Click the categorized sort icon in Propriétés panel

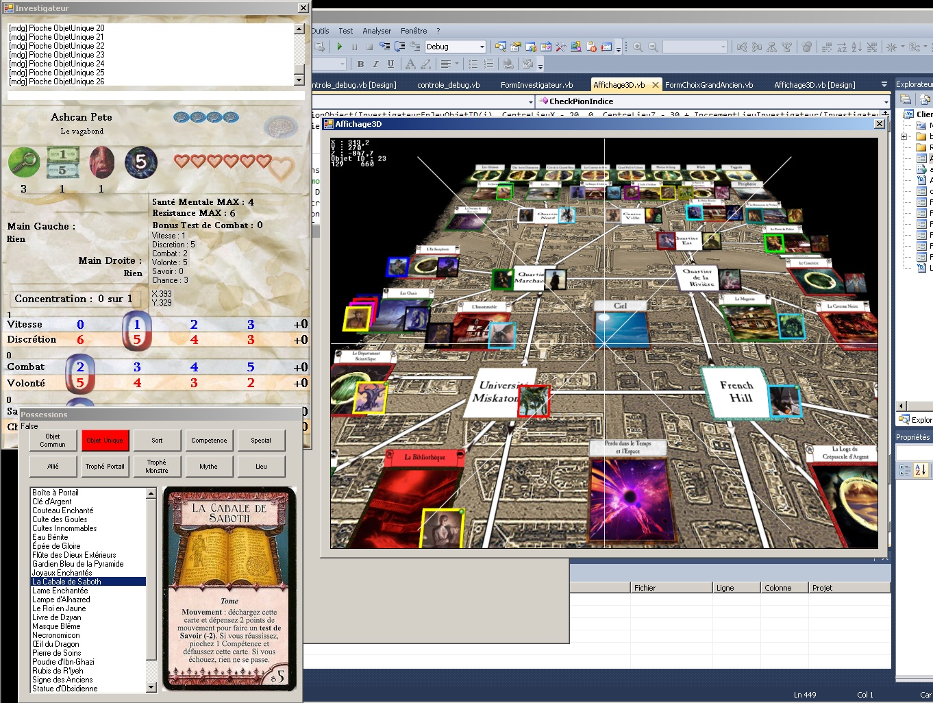pos(905,470)
